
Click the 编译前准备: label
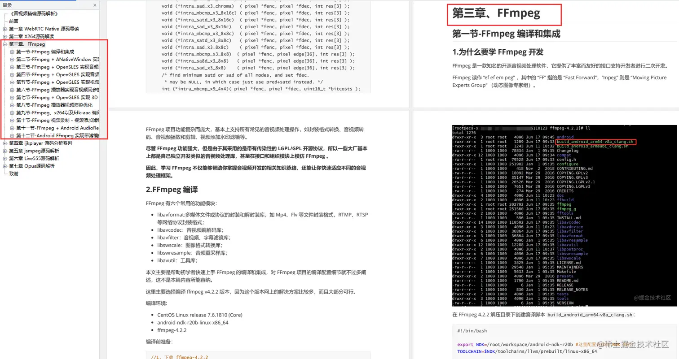[x=159, y=342]
